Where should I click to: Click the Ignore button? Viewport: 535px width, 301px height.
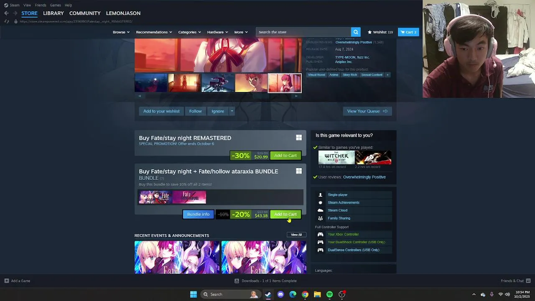pos(218,111)
